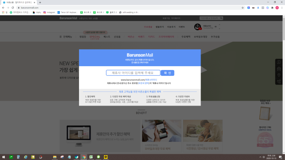285x160 pixels.
Task: Click the Chrome taskbar icon
Action: [84, 157]
